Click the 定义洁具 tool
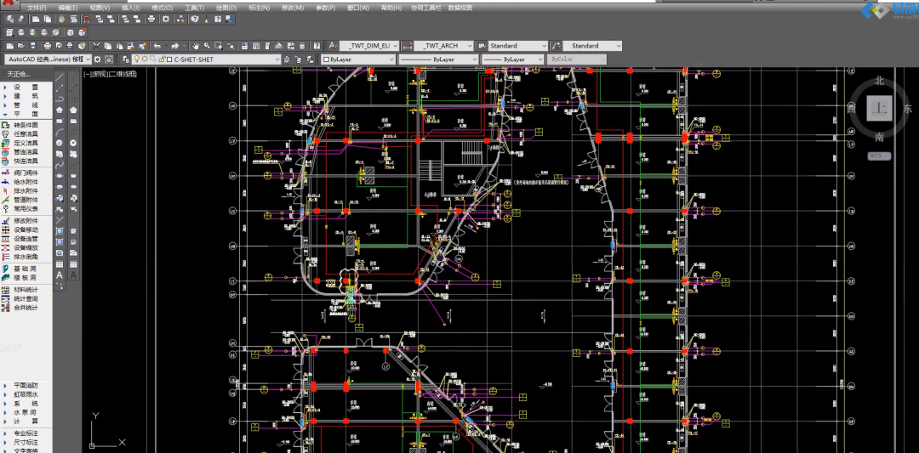This screenshot has height=453, width=919. pos(26,143)
